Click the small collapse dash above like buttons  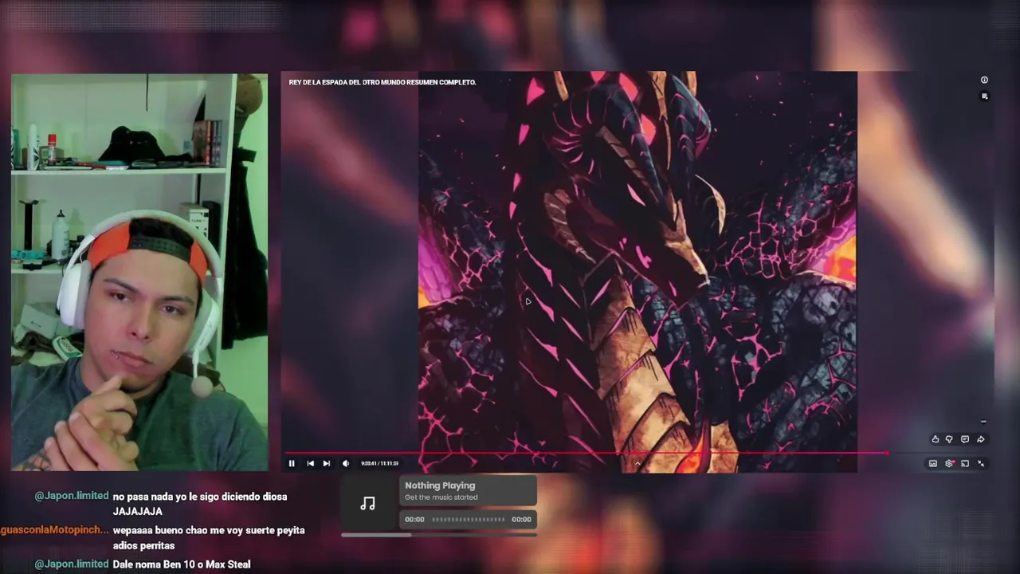pos(983,422)
